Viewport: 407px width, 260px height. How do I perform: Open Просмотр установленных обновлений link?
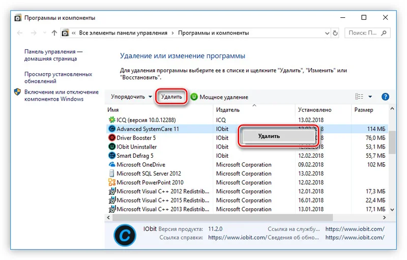58,77
